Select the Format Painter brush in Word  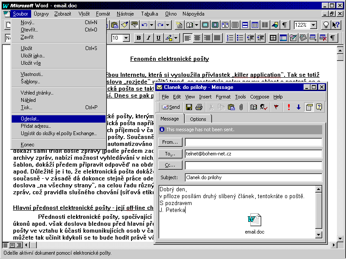click(125, 25)
